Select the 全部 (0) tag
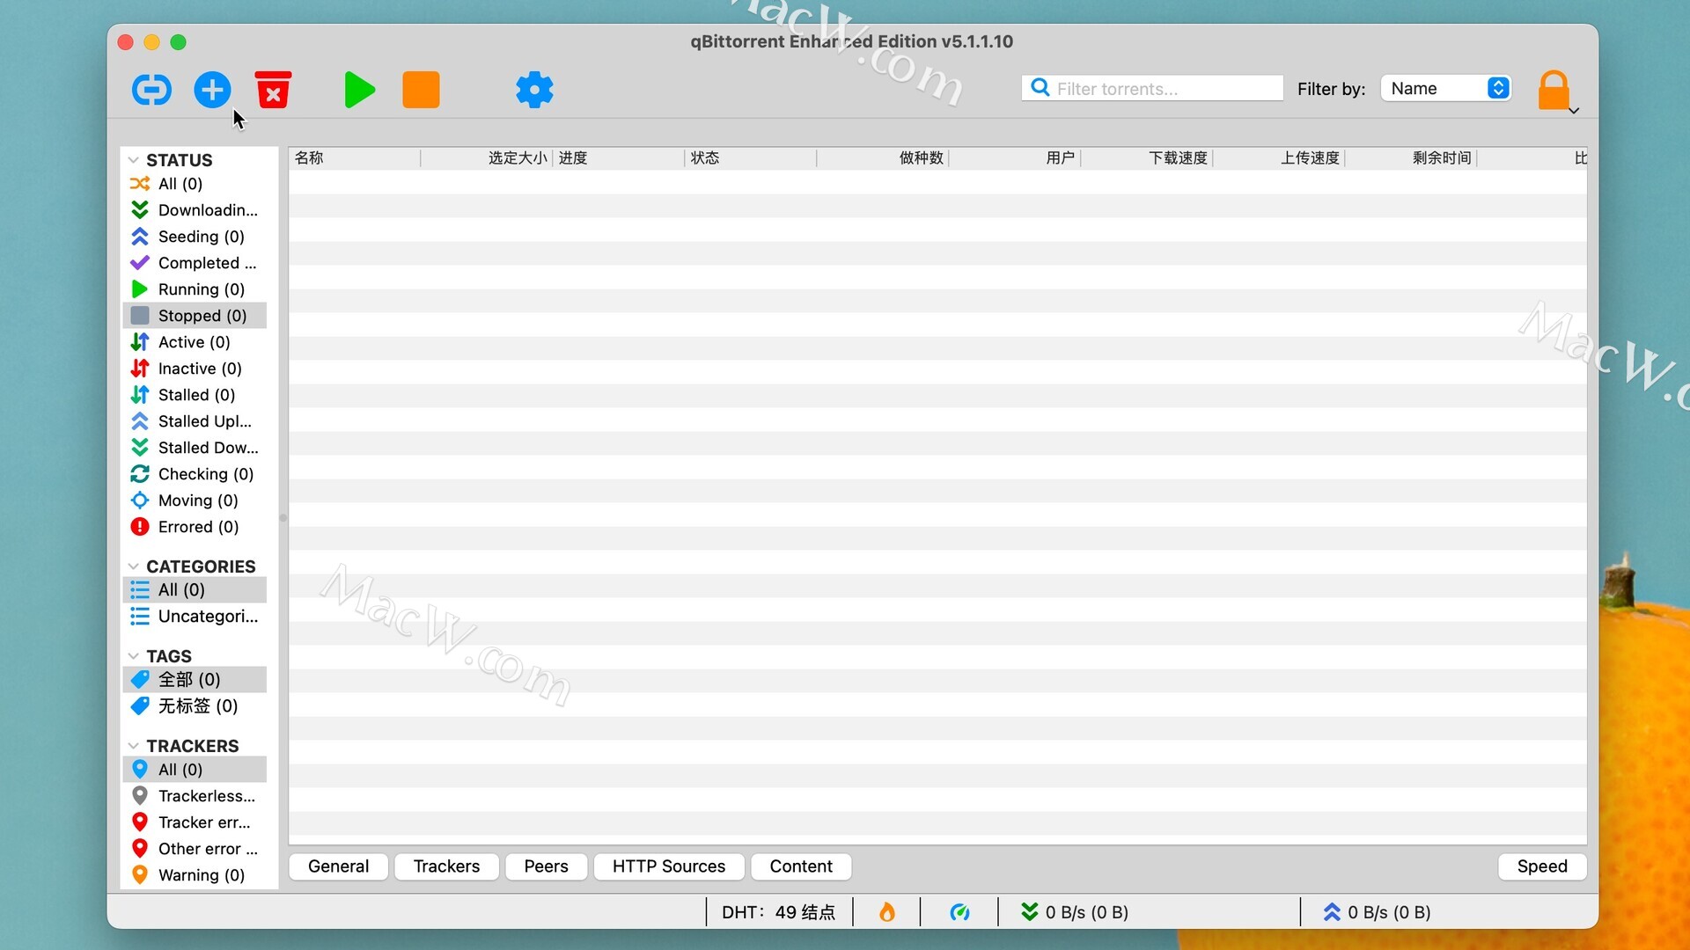Image resolution: width=1690 pixels, height=950 pixels. pyautogui.click(x=195, y=680)
